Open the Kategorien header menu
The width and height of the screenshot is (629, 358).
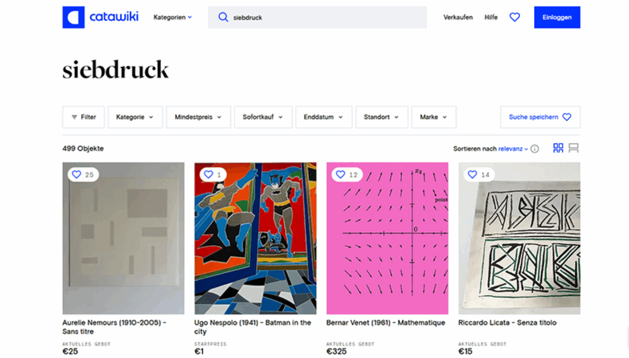click(x=173, y=17)
